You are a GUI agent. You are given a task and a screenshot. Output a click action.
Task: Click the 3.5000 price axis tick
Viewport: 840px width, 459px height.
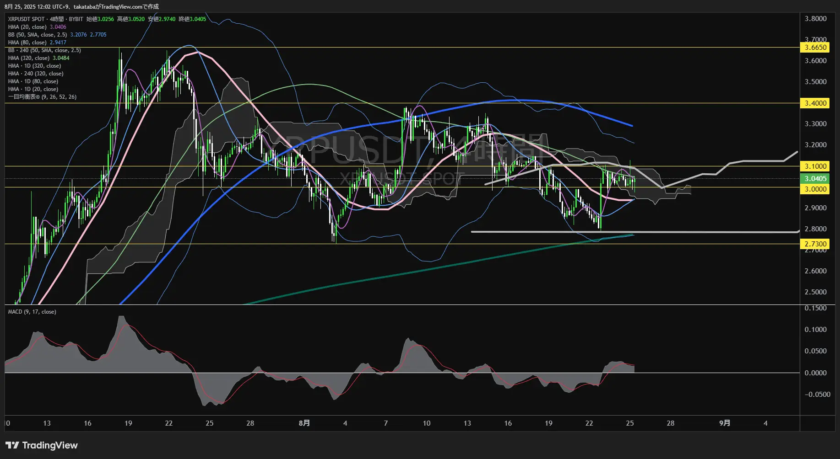click(815, 82)
